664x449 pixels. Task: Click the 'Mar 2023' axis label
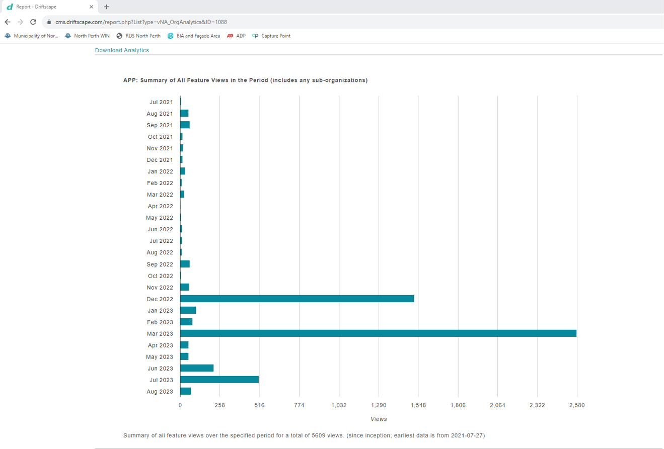160,334
